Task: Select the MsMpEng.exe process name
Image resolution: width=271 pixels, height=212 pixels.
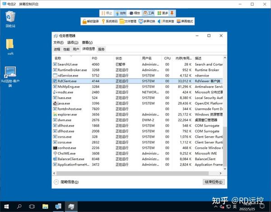Action: pyautogui.click(x=69, y=87)
